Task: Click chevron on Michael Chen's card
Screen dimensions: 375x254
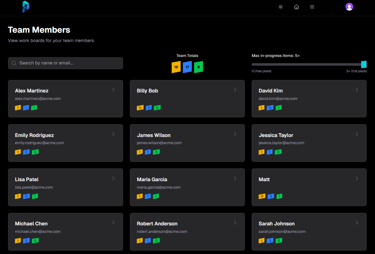Action: pos(113,223)
